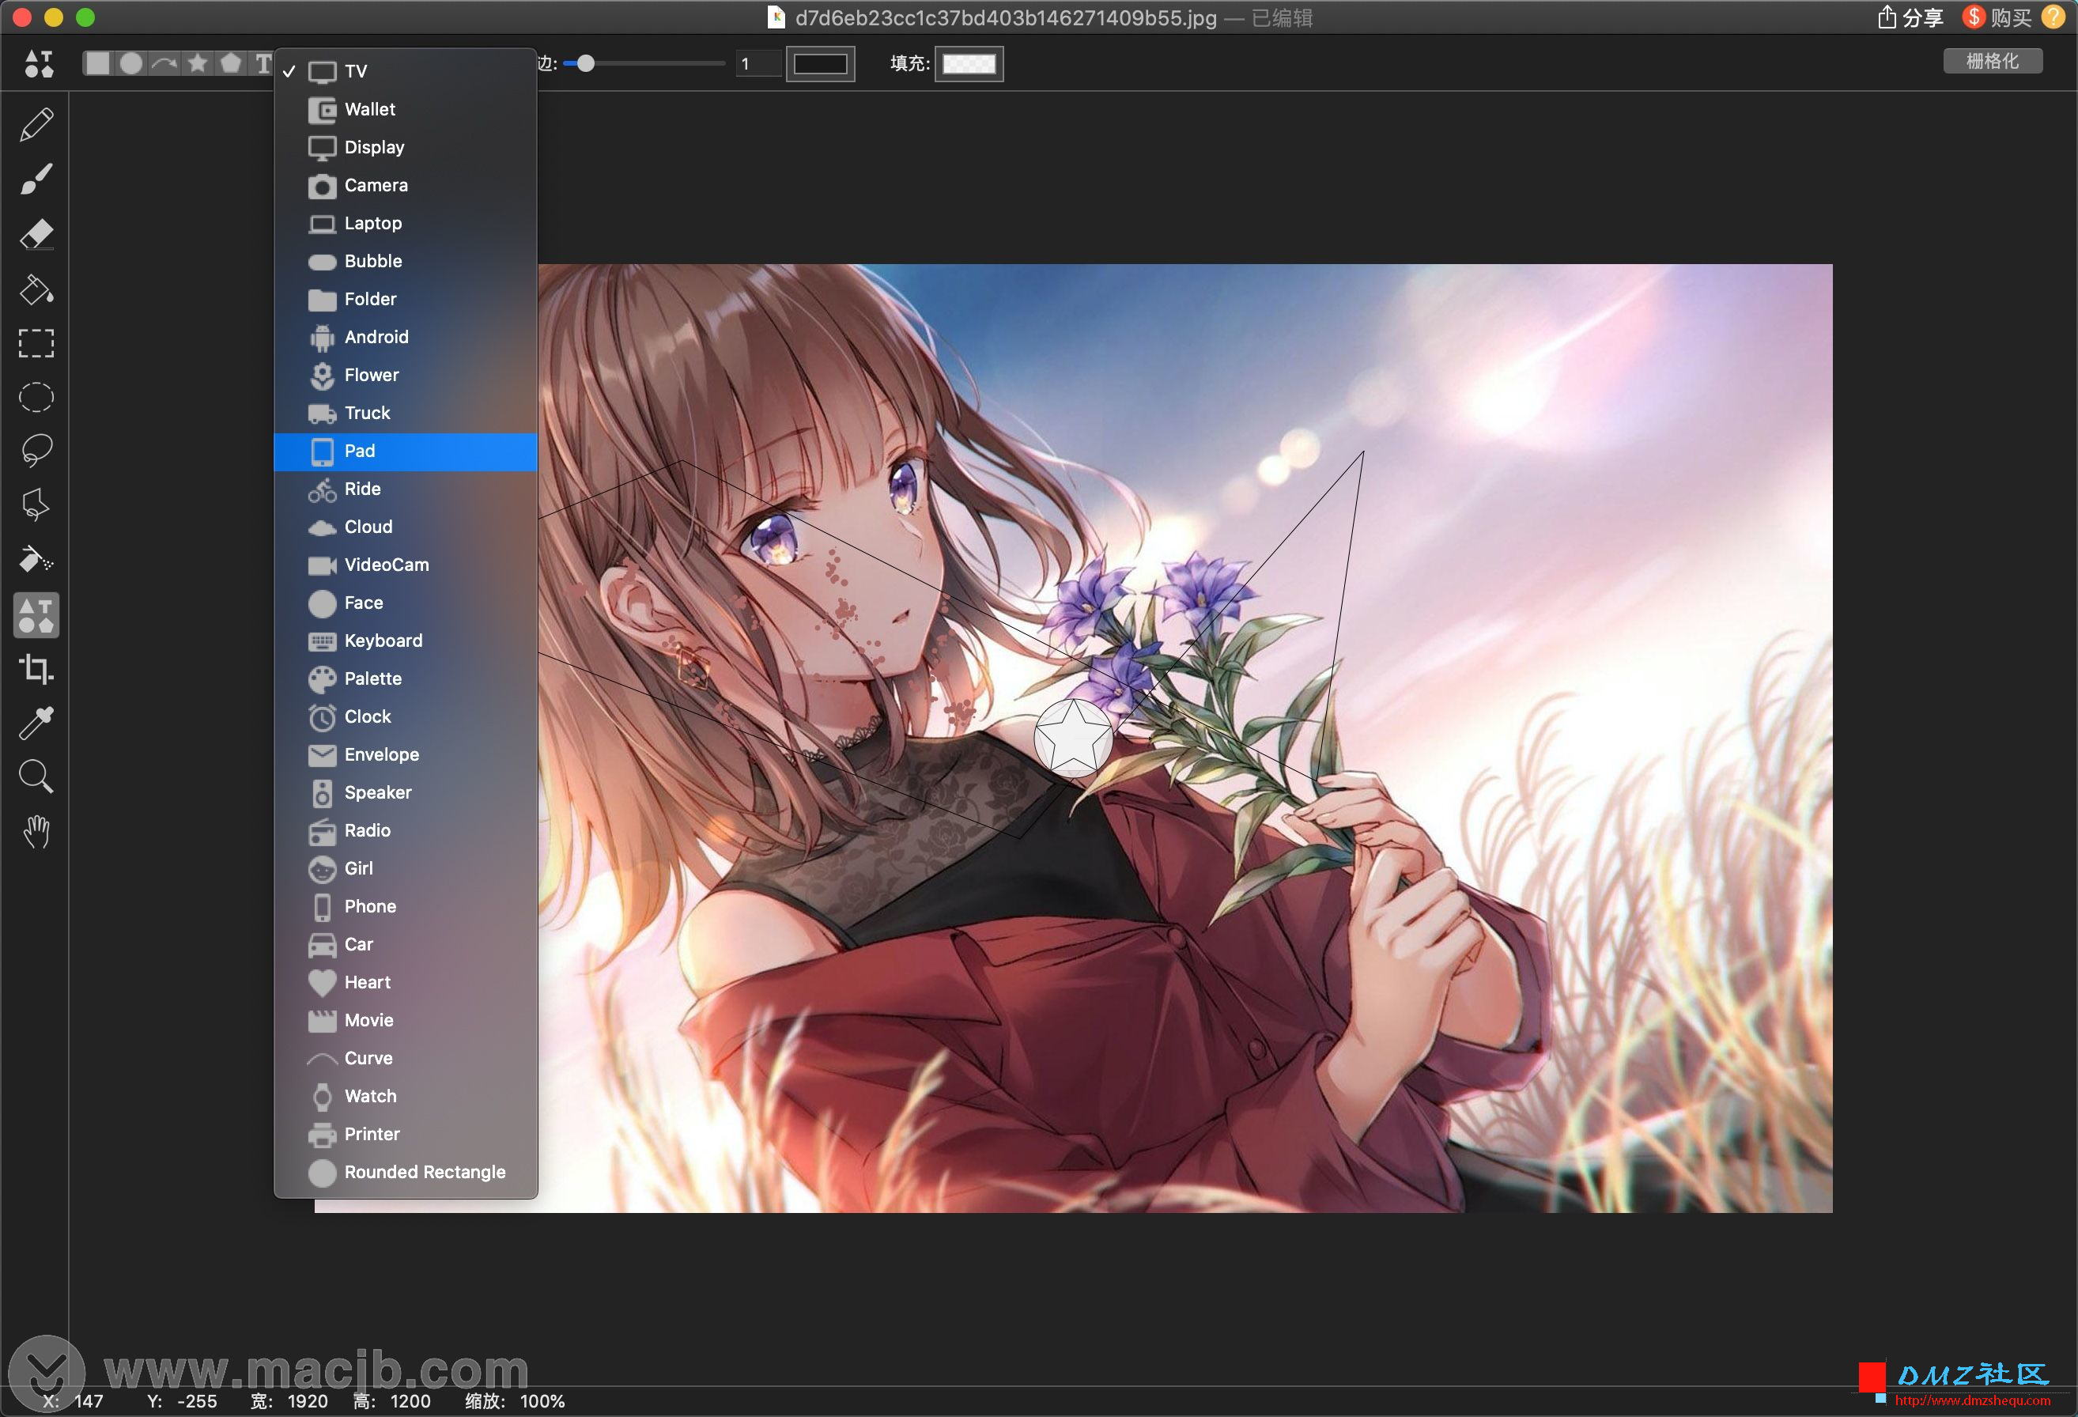Select Ride from the shape list

(x=405, y=489)
